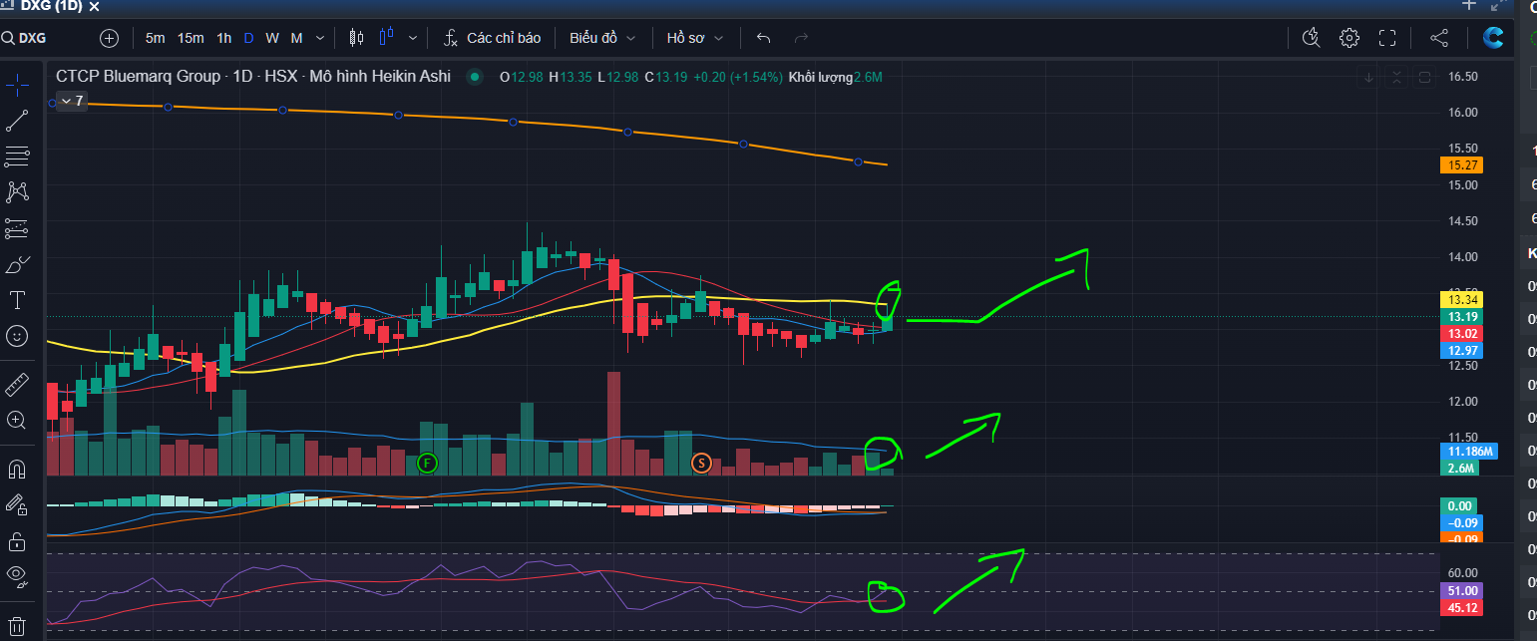This screenshot has width=1537, height=641.
Task: Click the collapse window arrows icon
Action: point(1498,5)
